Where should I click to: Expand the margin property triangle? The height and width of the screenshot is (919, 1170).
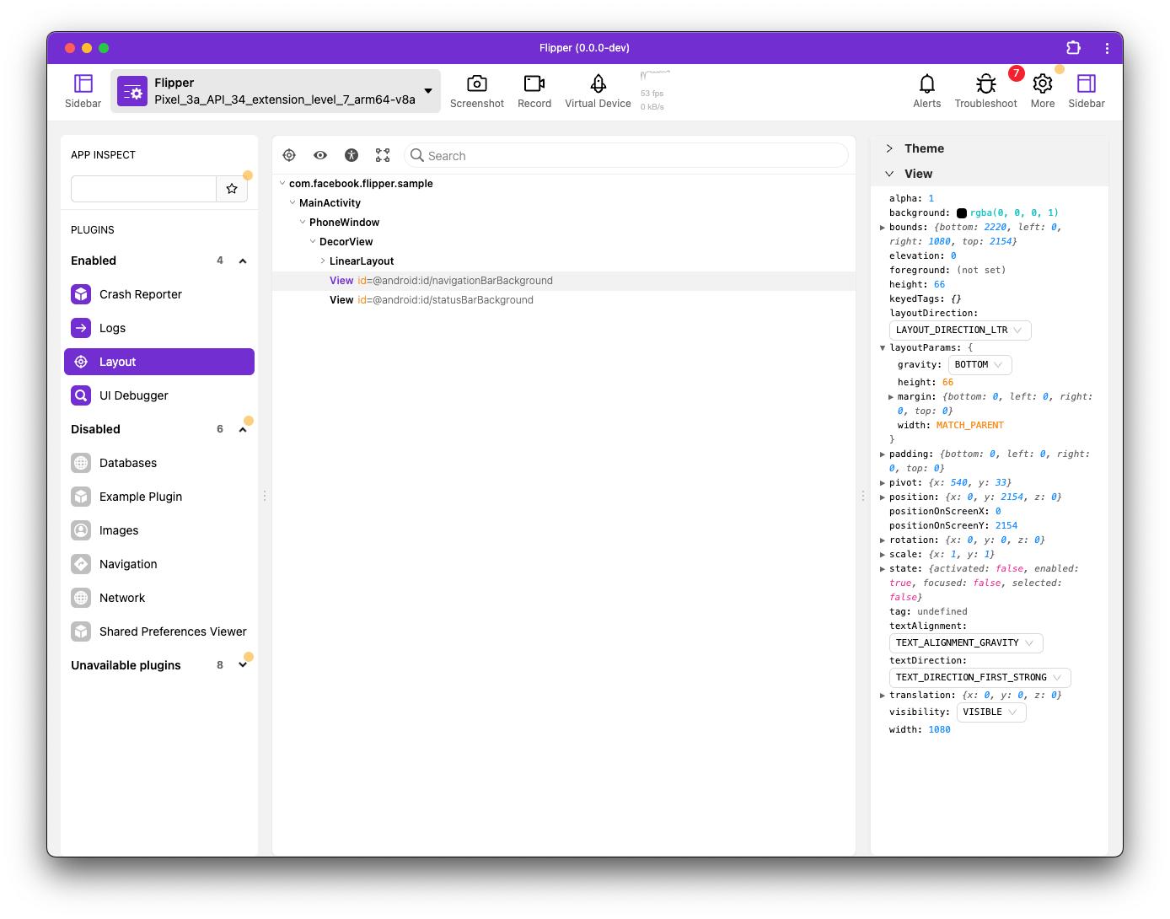[891, 397]
